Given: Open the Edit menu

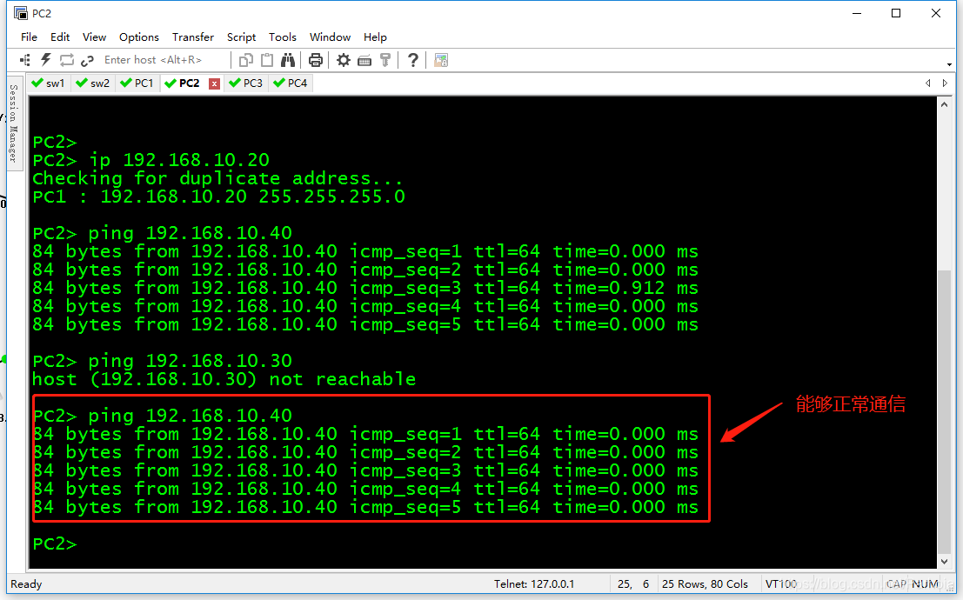Looking at the screenshot, I should click(59, 37).
